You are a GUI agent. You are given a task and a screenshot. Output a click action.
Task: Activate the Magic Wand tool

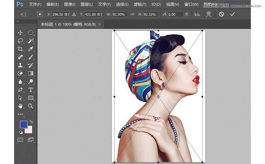point(31,41)
